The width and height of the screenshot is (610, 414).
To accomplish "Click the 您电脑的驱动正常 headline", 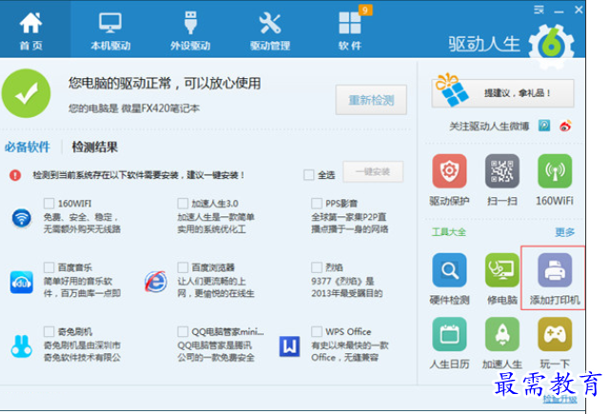I will coord(165,83).
